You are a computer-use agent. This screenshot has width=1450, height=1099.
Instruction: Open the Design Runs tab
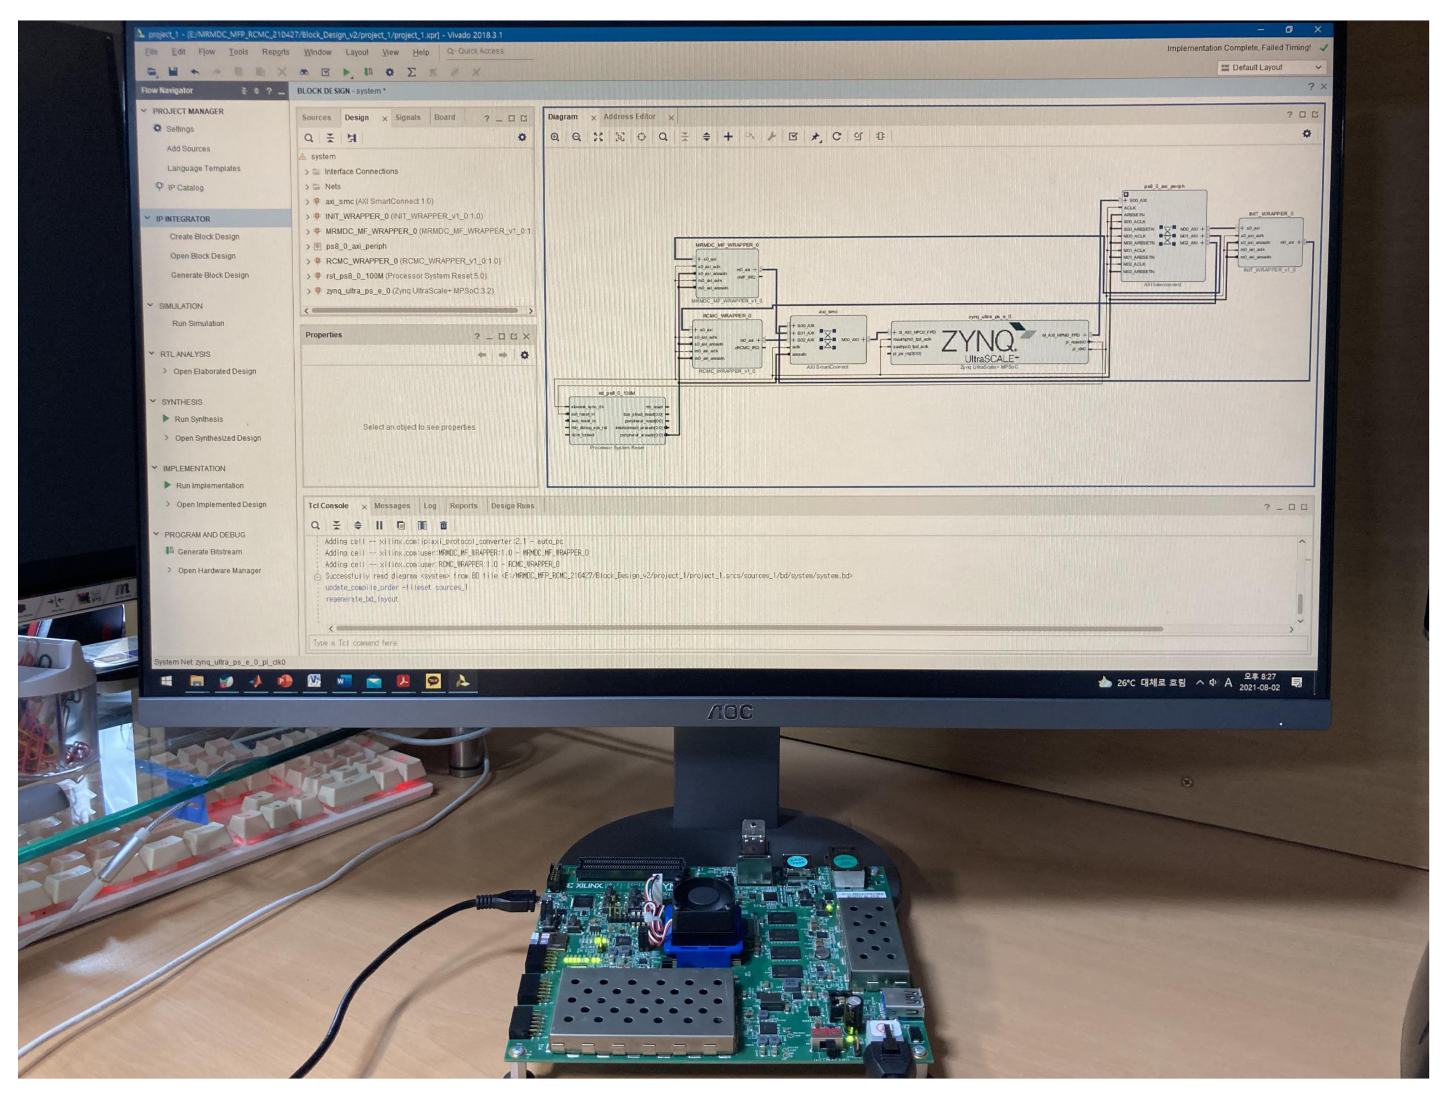click(513, 506)
